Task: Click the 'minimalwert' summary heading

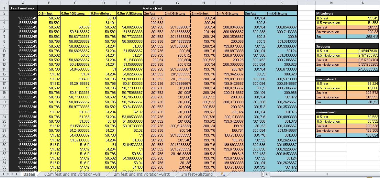Action: coord(347,112)
